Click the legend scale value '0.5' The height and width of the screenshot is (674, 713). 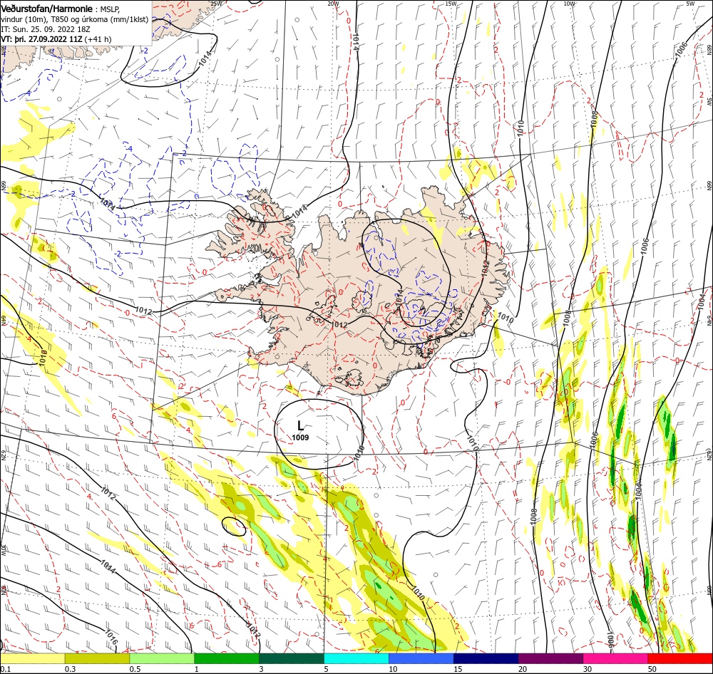click(x=135, y=669)
